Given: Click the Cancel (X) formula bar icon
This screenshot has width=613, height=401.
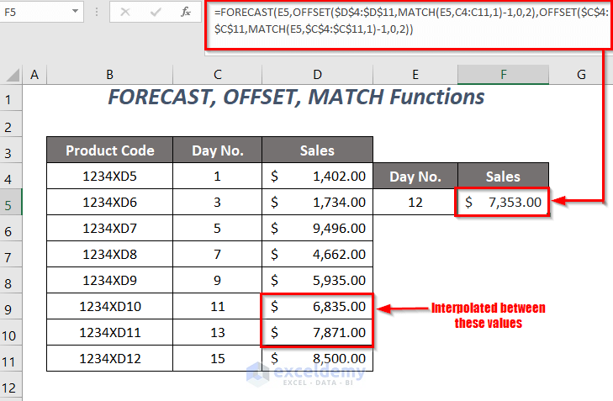Looking at the screenshot, I should coord(125,12).
